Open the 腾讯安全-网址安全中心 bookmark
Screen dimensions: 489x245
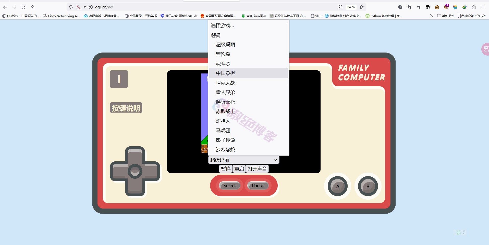click(179, 16)
